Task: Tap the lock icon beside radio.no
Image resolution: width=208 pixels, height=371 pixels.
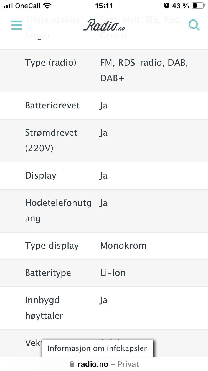Action: click(x=72, y=364)
